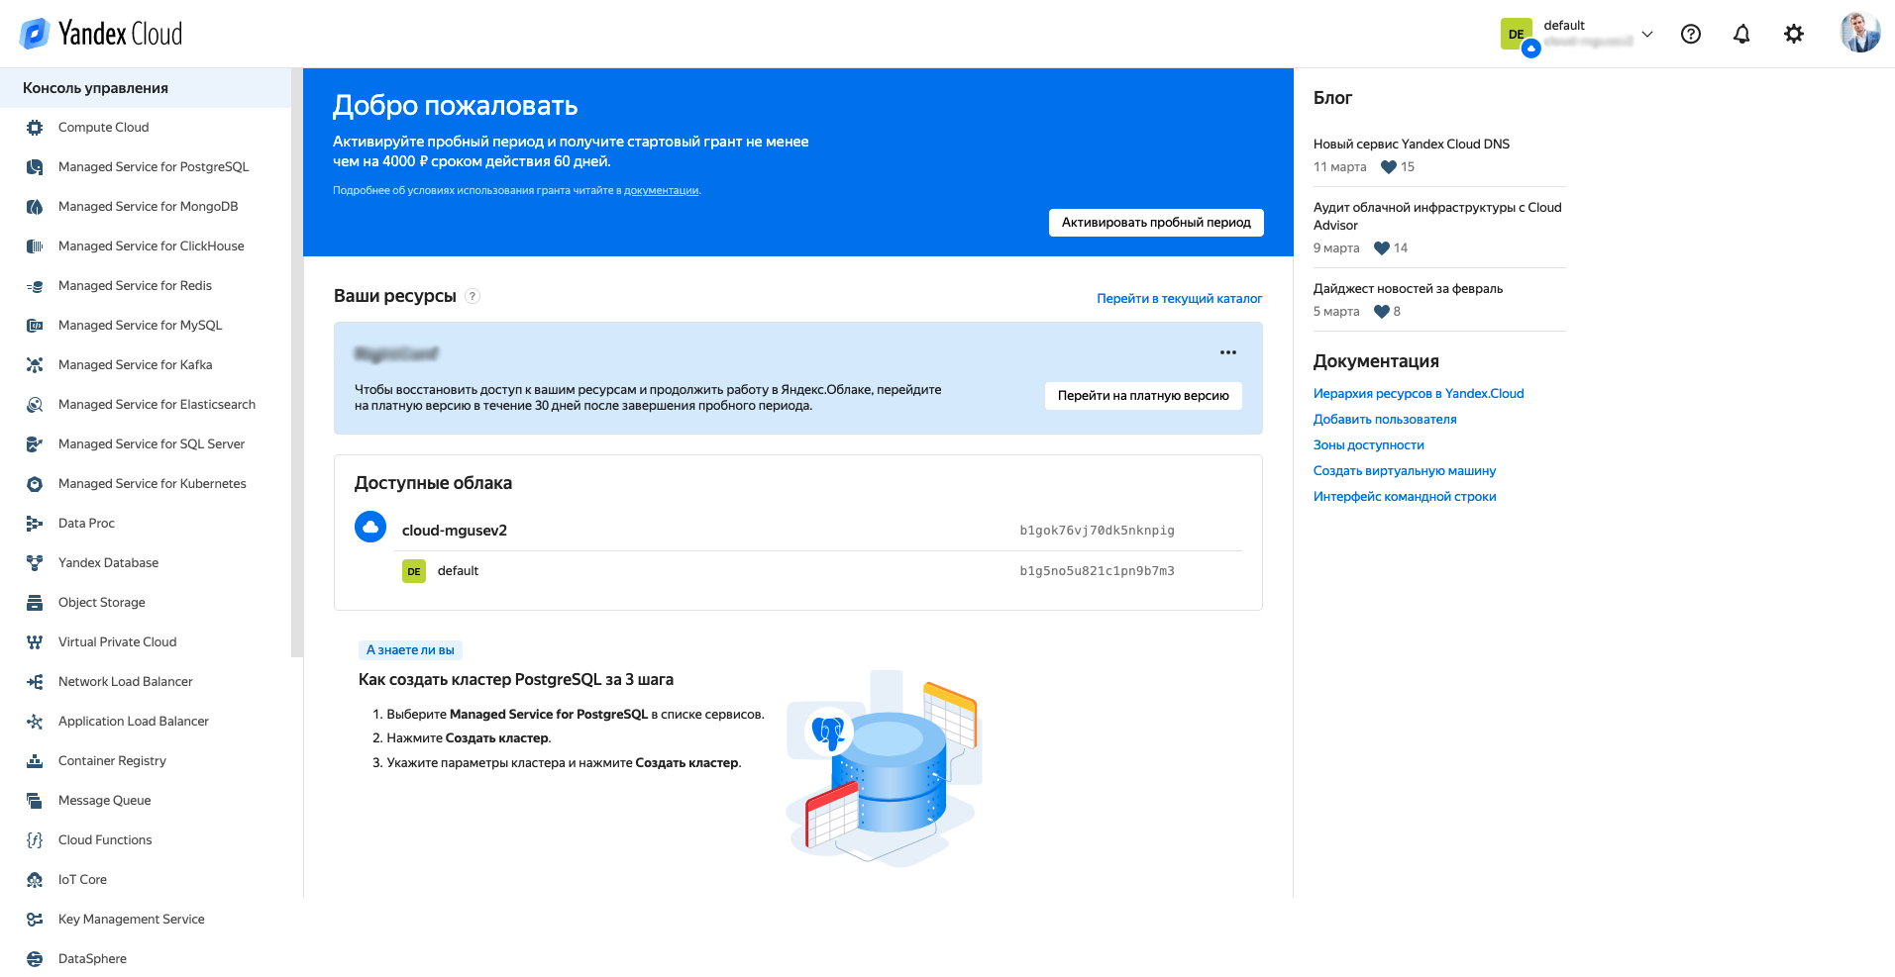Like the February digest post heart
Image resolution: width=1895 pixels, height=977 pixels.
click(1382, 312)
